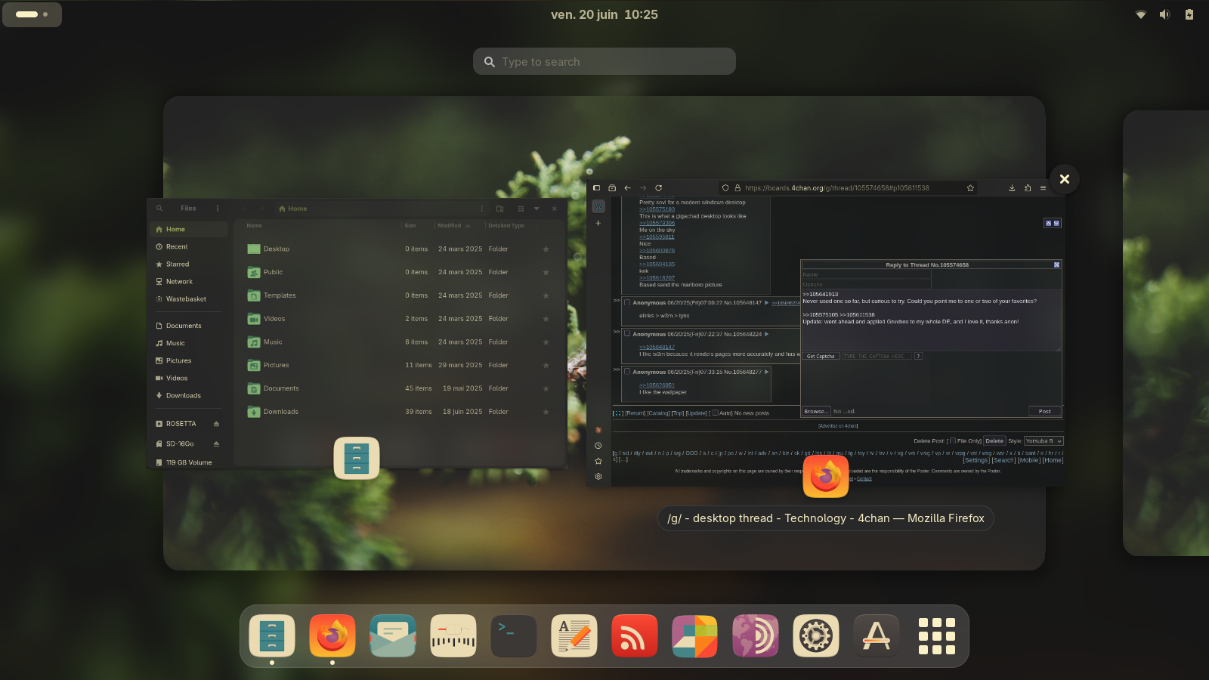Open Firefox sidebar settings gear icon
Image resolution: width=1209 pixels, height=680 pixels.
[598, 477]
